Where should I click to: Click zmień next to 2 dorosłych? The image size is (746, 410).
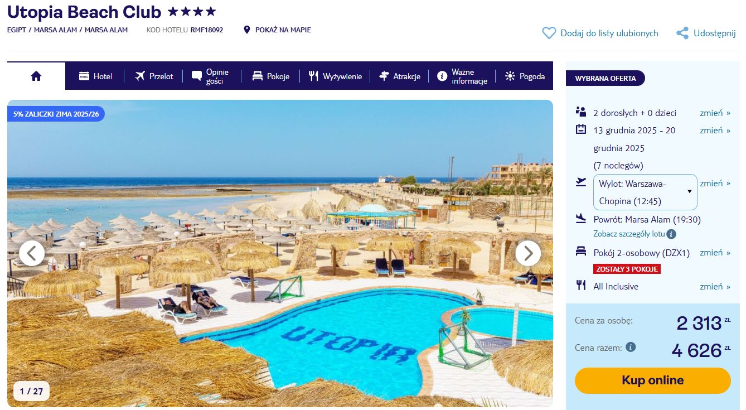(x=715, y=113)
